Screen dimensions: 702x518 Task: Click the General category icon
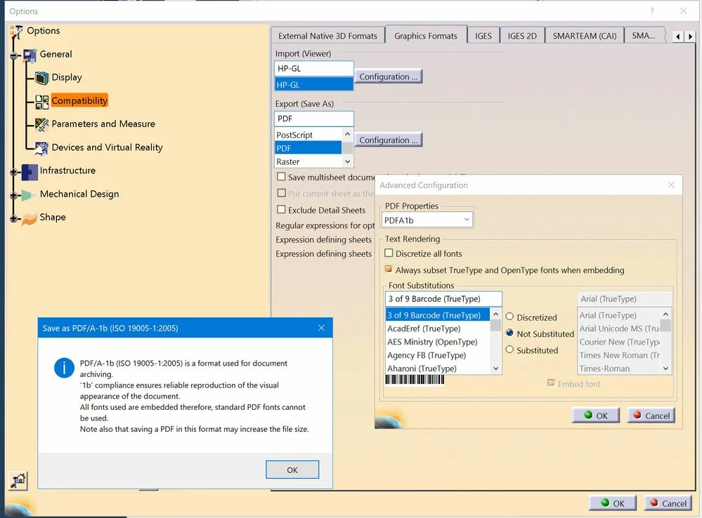[30, 55]
